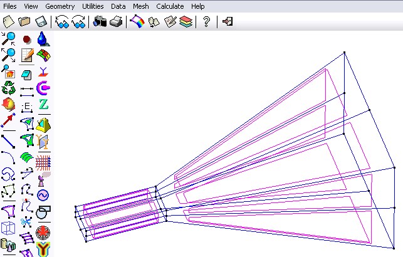Click the glasses icon with right arrow

click(78, 21)
